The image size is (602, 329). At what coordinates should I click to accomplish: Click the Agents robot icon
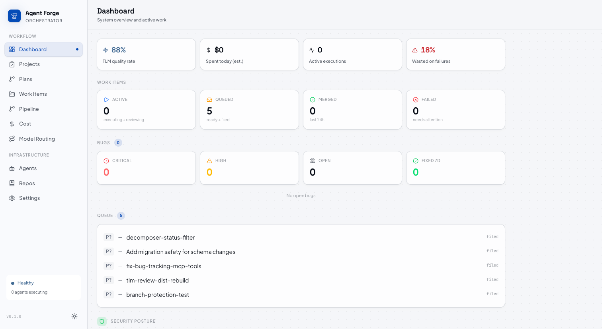[12, 168]
